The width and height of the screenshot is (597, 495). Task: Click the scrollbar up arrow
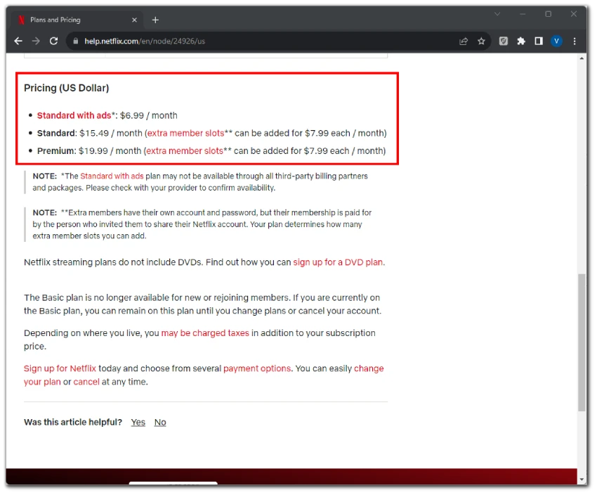click(x=582, y=58)
